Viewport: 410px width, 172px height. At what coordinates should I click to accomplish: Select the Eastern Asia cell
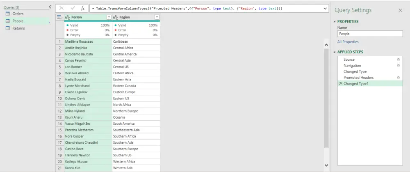coord(136,79)
